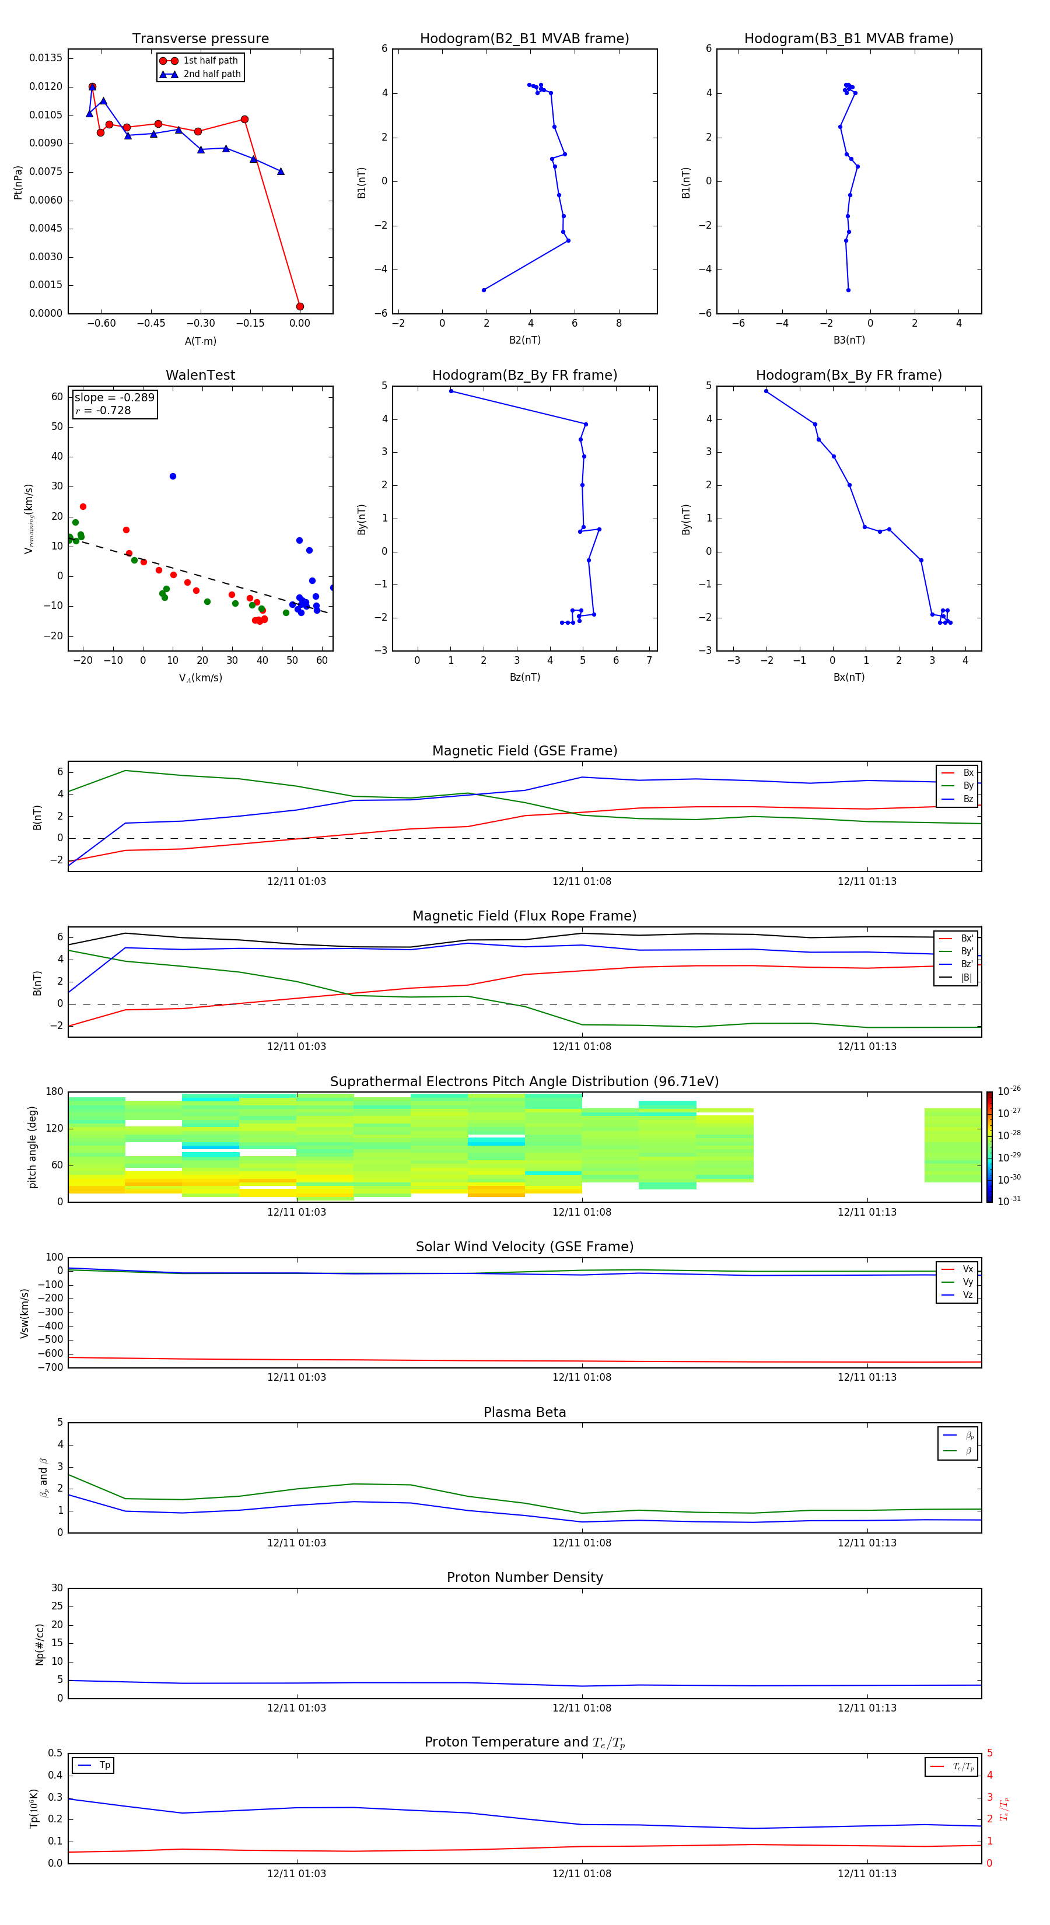Click the '12/11 01:03' tick under Plasma Beta
The width and height of the screenshot is (1050, 1925).
click(x=297, y=1543)
